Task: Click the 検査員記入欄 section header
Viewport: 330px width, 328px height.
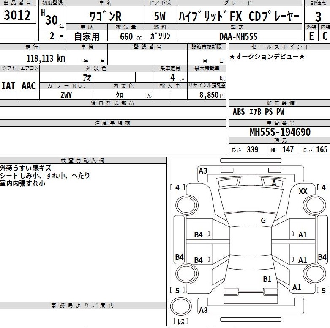Action: pyautogui.click(x=82, y=160)
